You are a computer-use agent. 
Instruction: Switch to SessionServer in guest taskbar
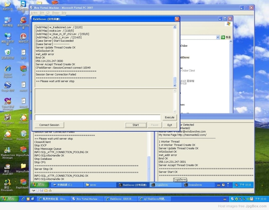[195, 185]
